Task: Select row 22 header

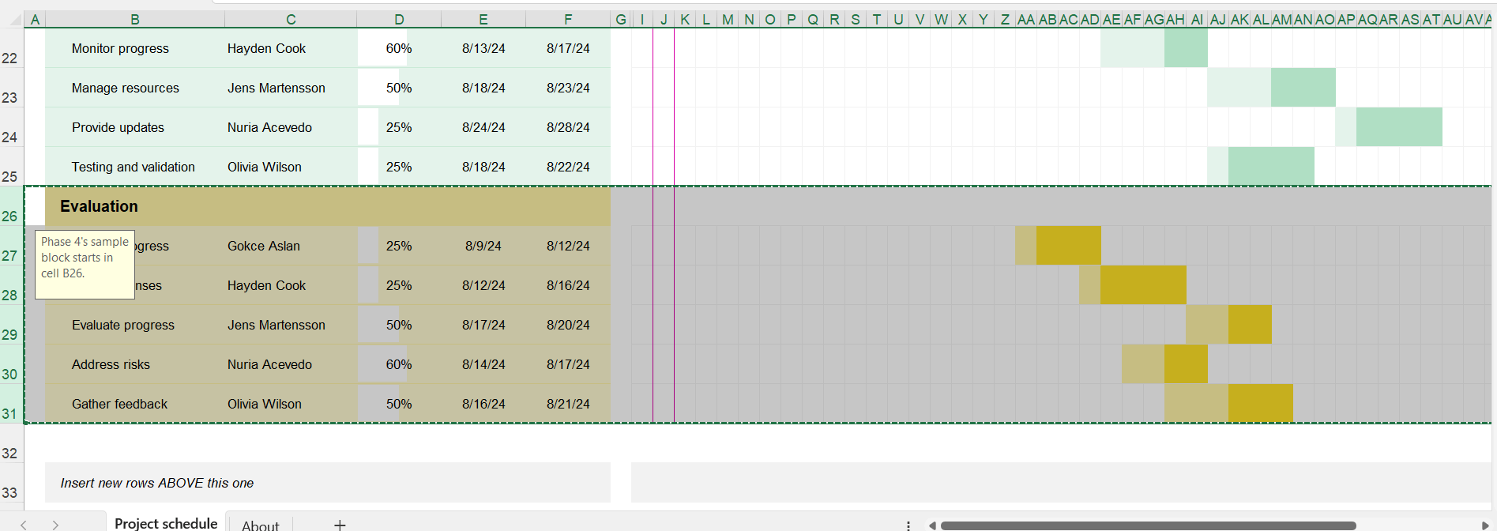Action: [11, 48]
